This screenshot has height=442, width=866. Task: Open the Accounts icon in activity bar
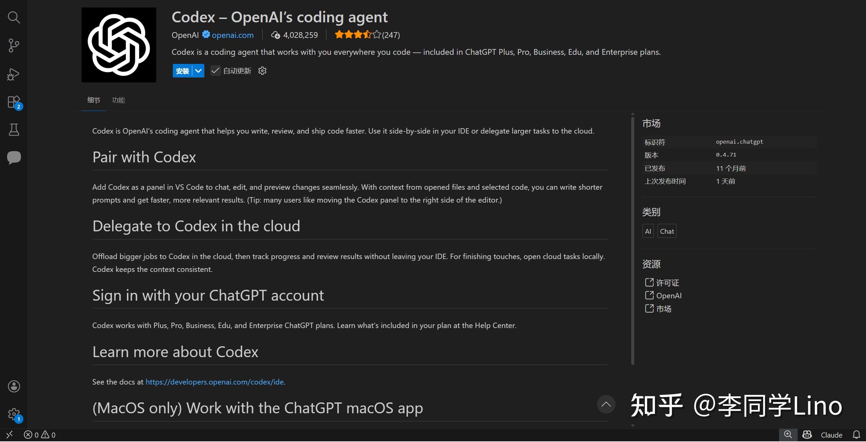point(14,386)
